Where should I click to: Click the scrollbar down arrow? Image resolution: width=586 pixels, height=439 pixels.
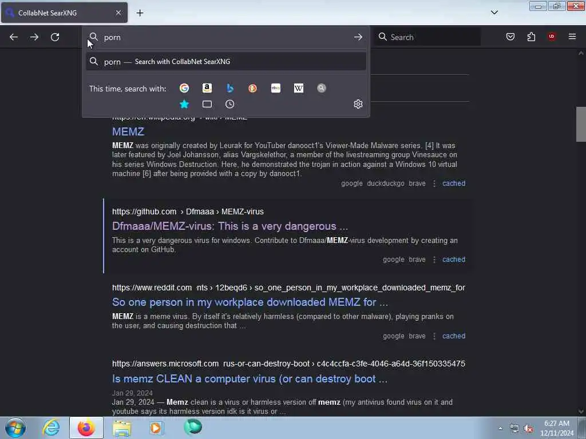coord(581,412)
